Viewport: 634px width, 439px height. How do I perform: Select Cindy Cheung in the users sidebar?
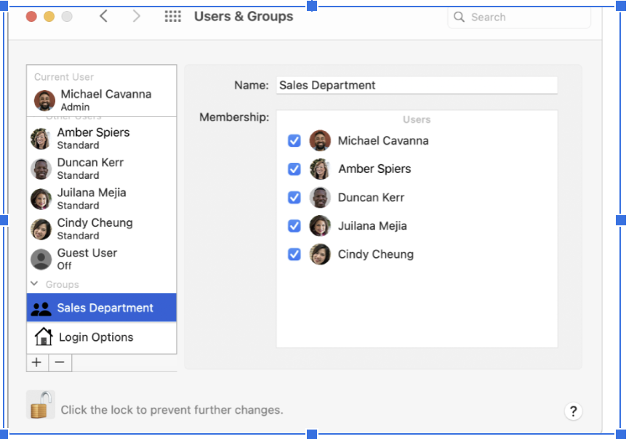point(95,227)
